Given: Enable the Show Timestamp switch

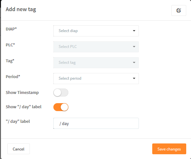Looking at the screenshot, I should tap(61, 92).
